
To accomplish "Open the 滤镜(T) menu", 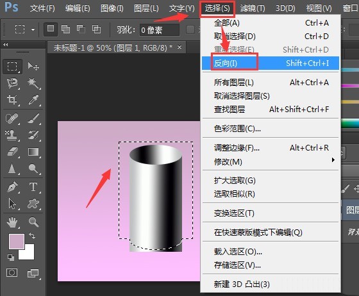I will pyautogui.click(x=253, y=8).
